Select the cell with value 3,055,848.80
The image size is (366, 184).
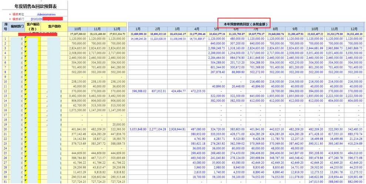138,129
